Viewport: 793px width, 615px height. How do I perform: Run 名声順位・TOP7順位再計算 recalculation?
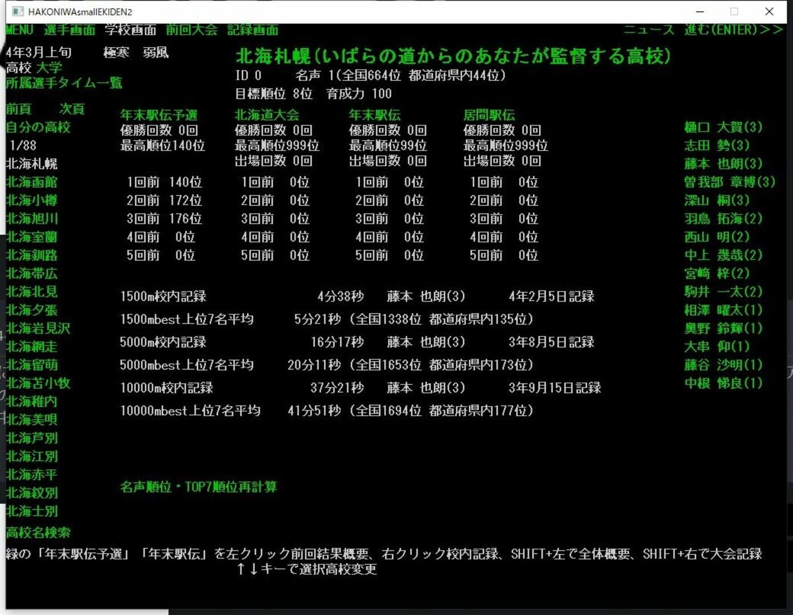(x=198, y=487)
